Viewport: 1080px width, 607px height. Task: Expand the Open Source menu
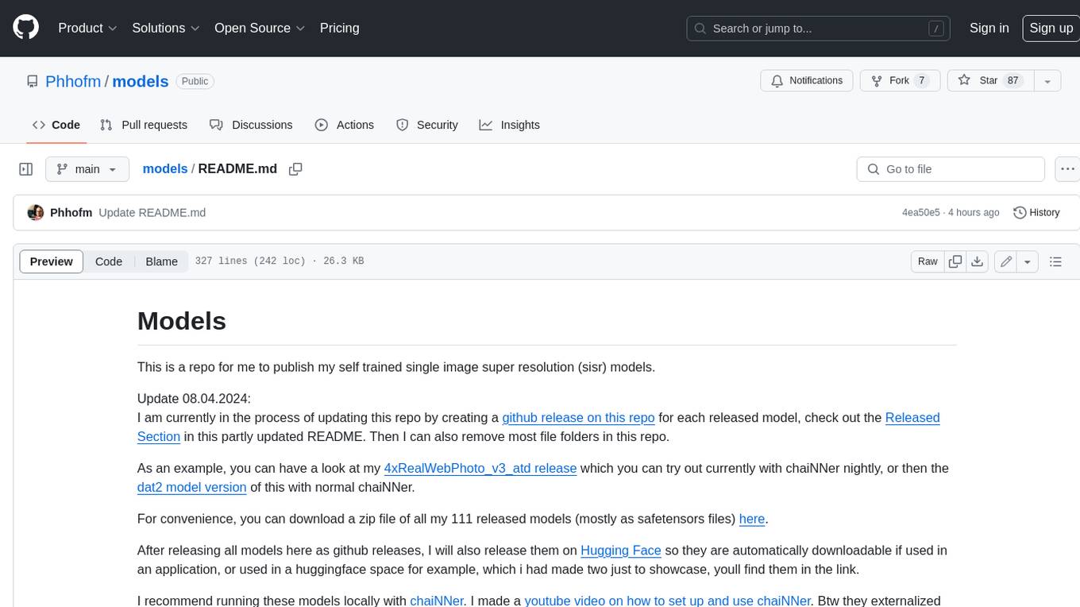click(260, 28)
